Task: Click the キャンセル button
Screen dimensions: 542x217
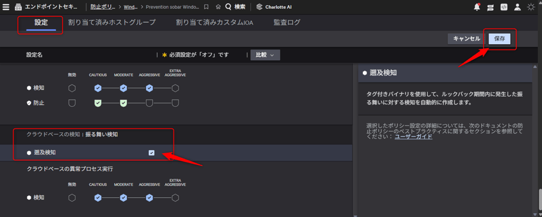Action: click(467, 39)
